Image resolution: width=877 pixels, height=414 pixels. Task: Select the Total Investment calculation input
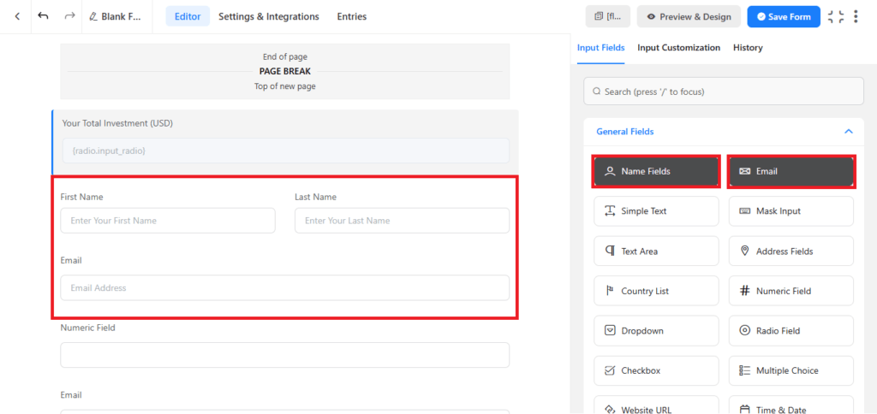tap(286, 151)
